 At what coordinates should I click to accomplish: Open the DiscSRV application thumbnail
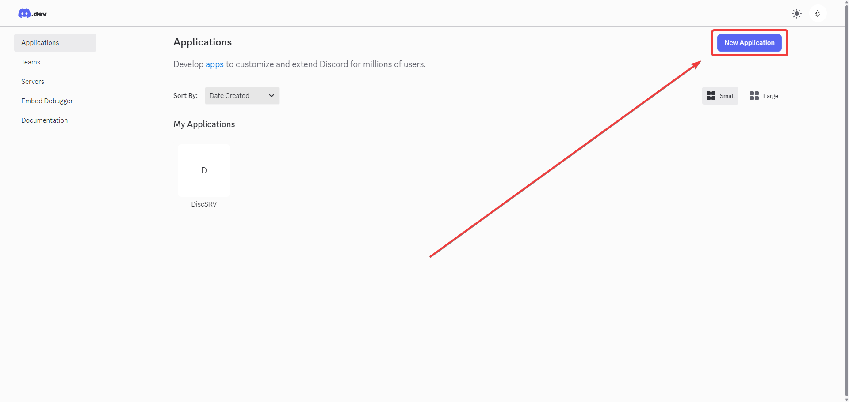coord(204,170)
